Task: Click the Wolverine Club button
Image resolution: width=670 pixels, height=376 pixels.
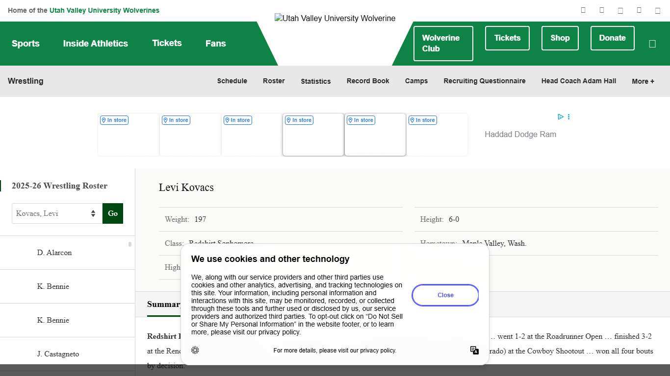Action: pyautogui.click(x=443, y=43)
